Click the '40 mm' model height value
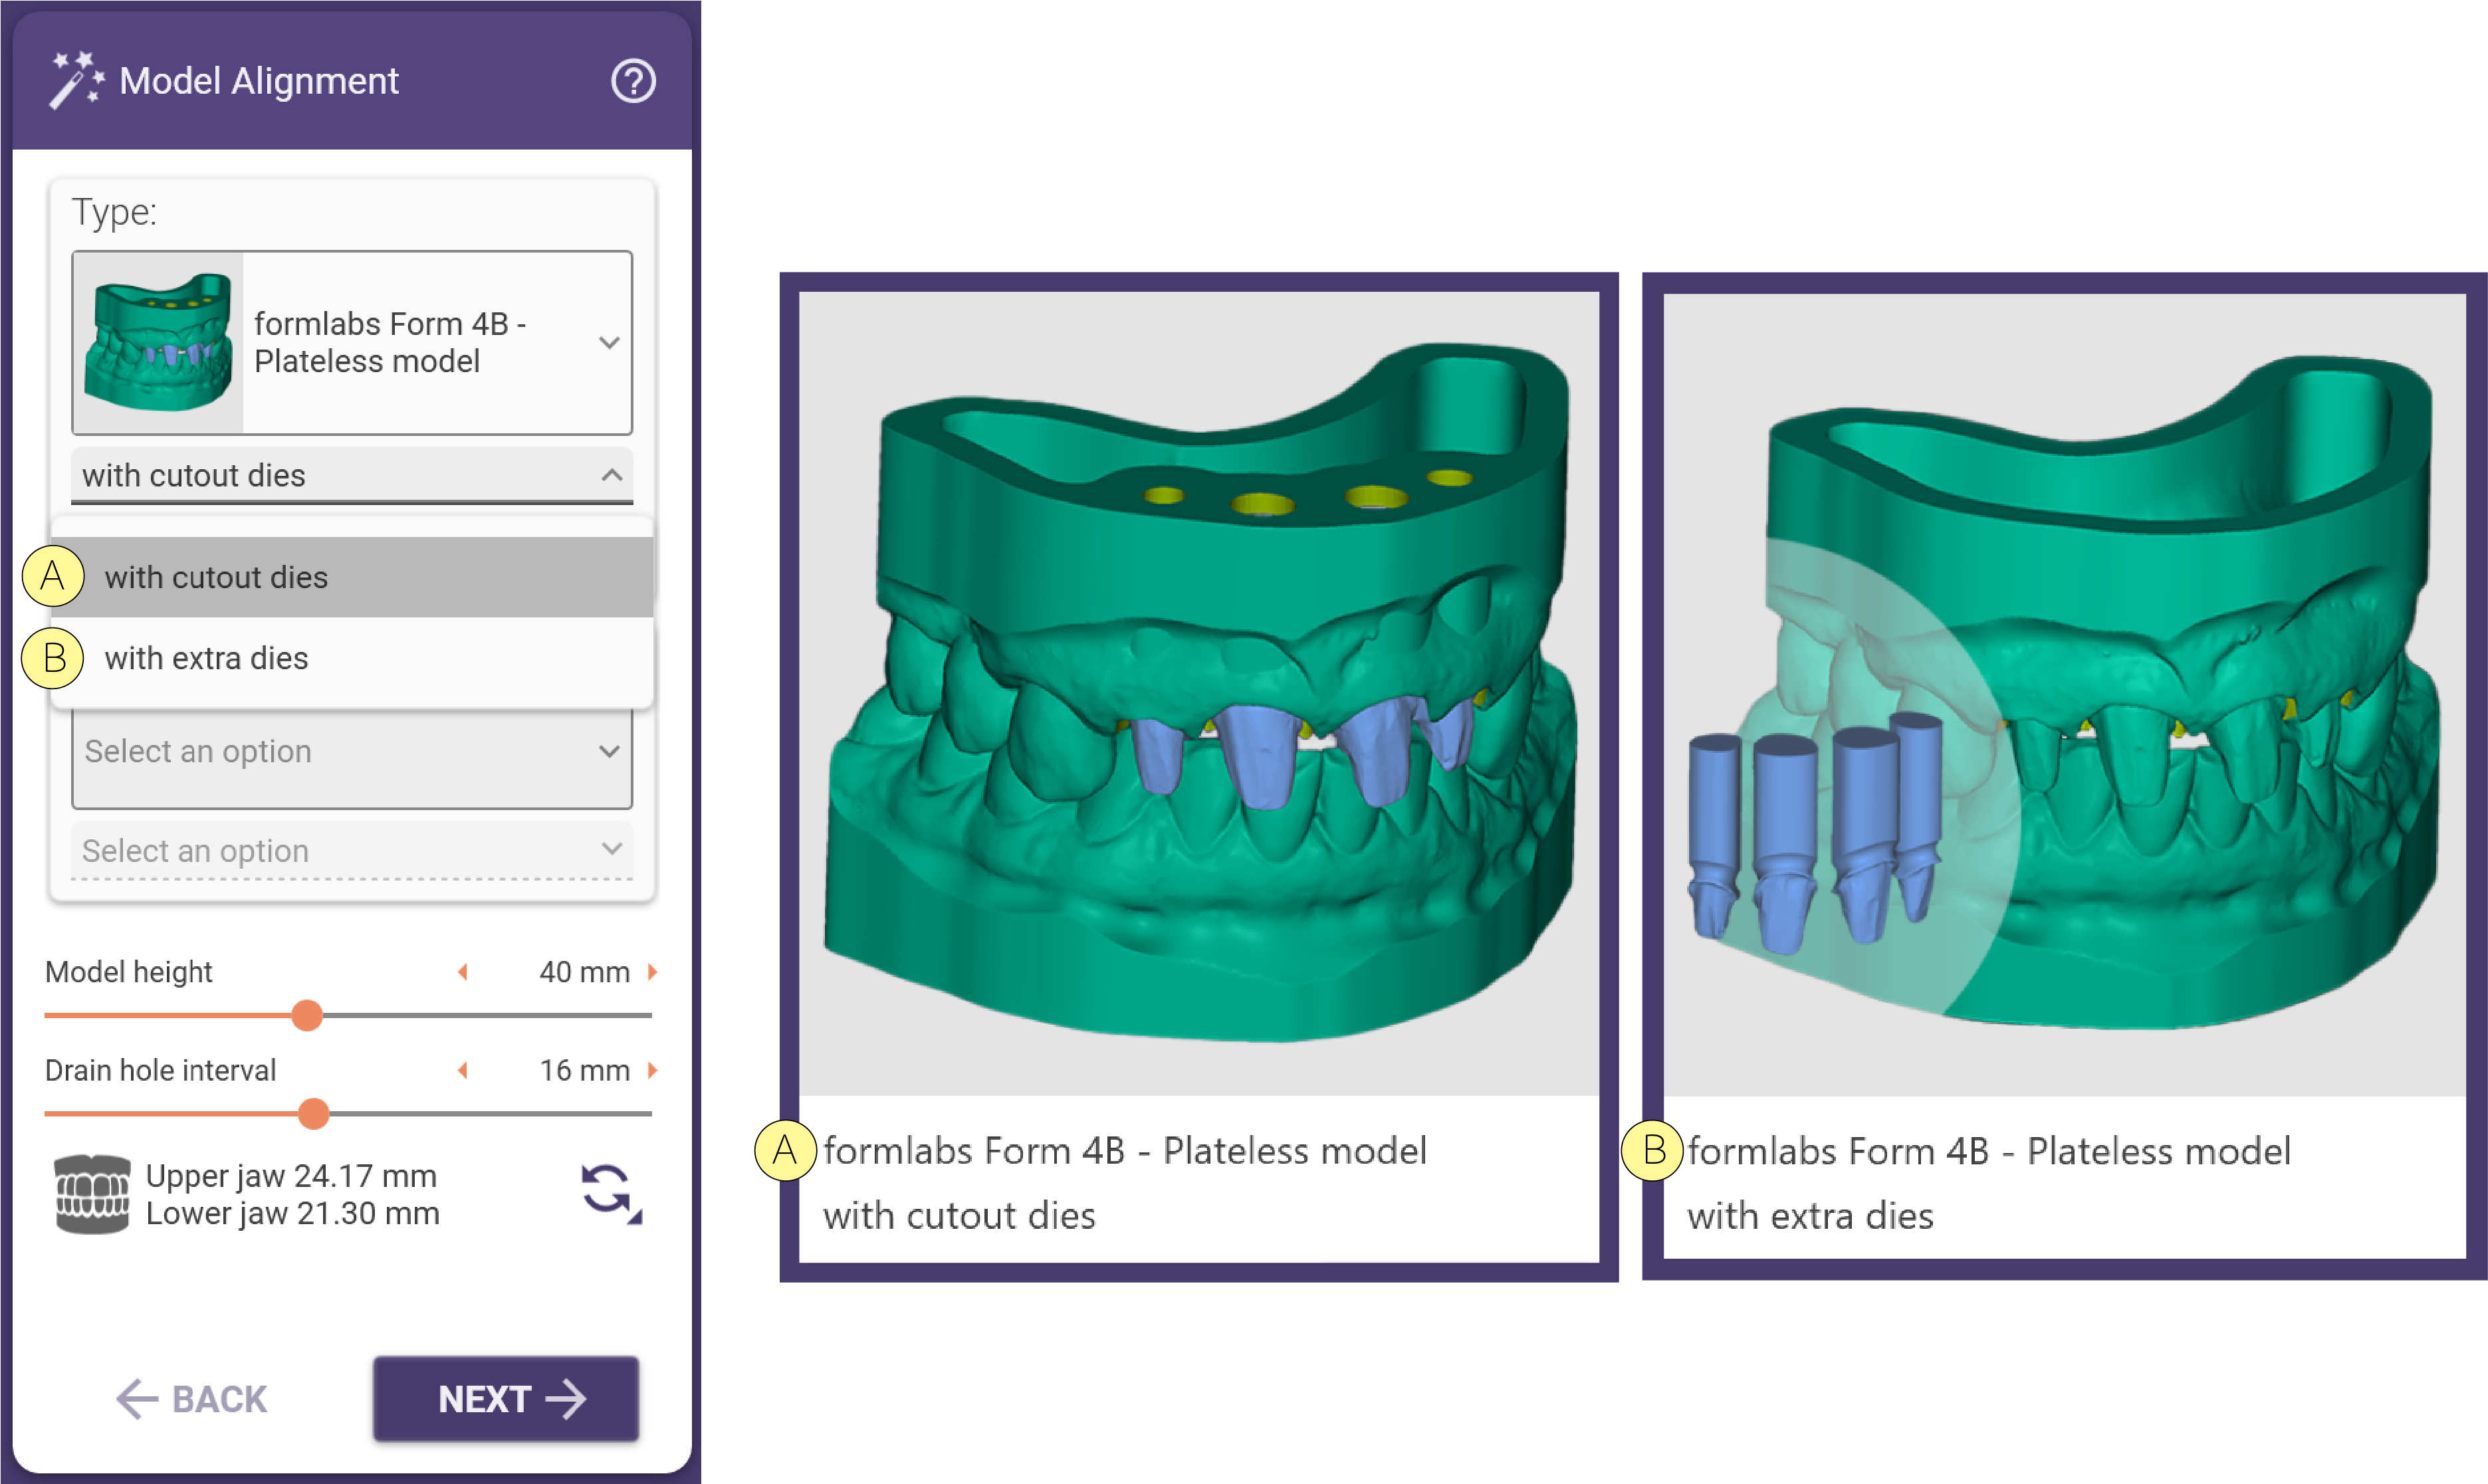 (584, 972)
